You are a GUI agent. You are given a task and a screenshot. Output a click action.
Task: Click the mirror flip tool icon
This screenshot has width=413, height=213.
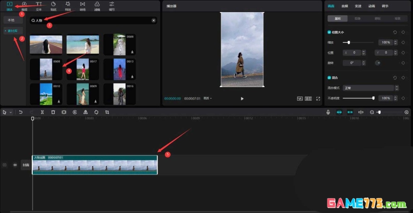click(x=85, y=112)
